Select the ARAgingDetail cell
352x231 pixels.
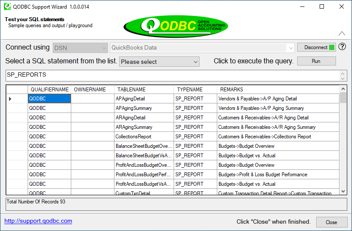point(144,118)
